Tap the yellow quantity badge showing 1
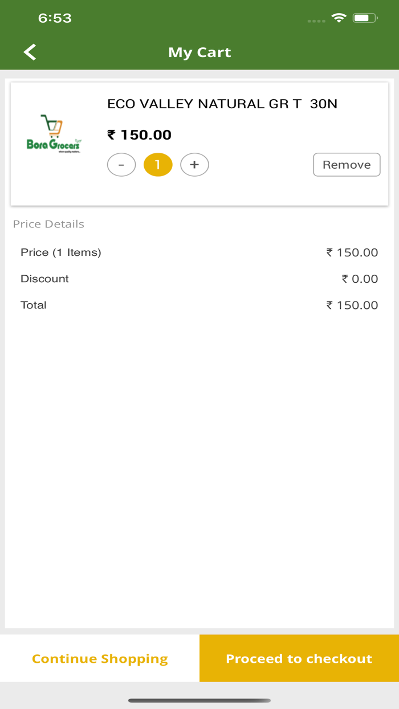The height and width of the screenshot is (709, 399). pyautogui.click(x=158, y=165)
